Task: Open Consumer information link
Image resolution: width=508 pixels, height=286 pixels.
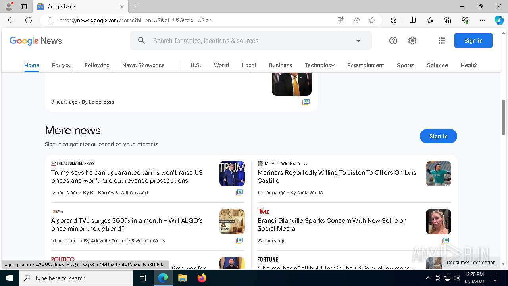Action: pos(471,263)
